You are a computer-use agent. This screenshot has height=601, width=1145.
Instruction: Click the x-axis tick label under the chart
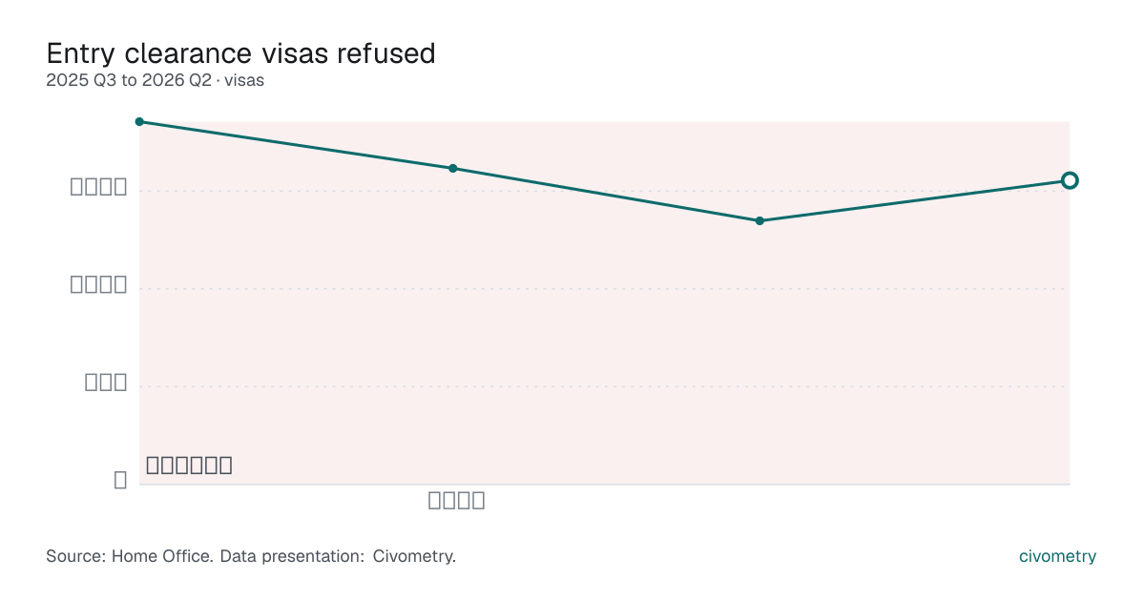pos(456,500)
